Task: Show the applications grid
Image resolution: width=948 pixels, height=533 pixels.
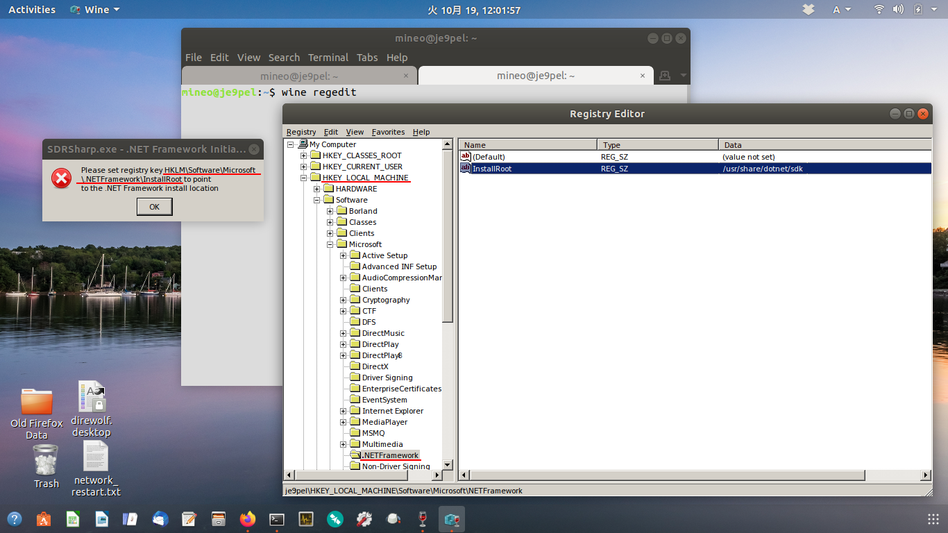Action: pyautogui.click(x=933, y=518)
